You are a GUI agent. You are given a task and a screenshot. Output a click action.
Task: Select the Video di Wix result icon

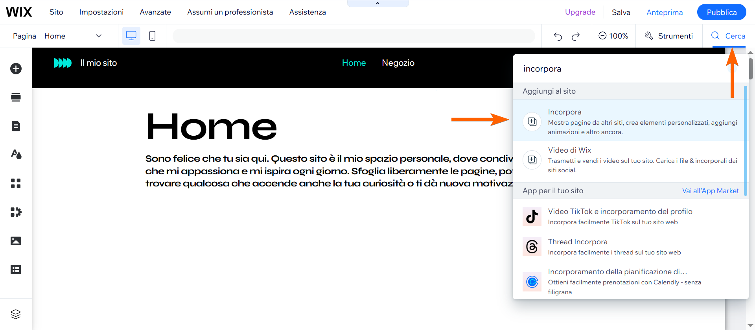[532, 160]
